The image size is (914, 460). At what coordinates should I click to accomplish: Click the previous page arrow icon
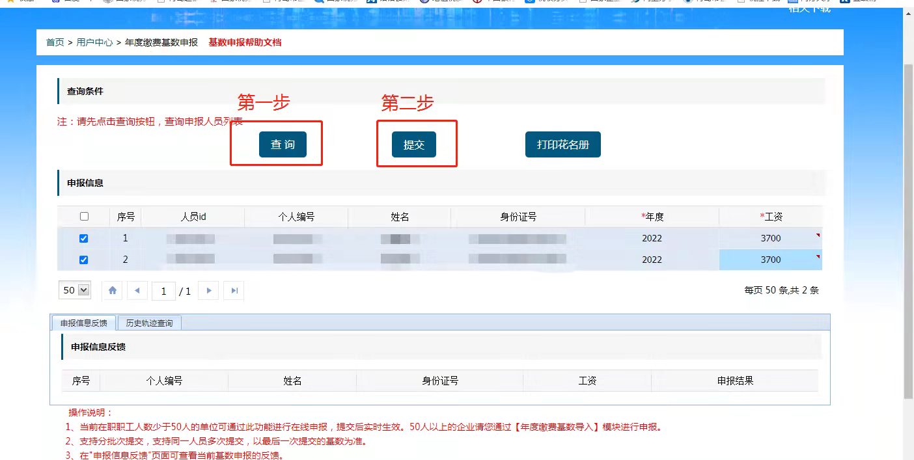(137, 291)
